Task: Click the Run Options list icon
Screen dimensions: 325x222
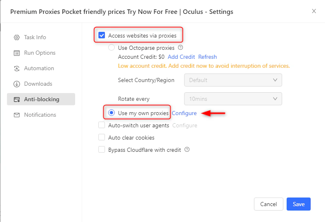Action: (17, 53)
